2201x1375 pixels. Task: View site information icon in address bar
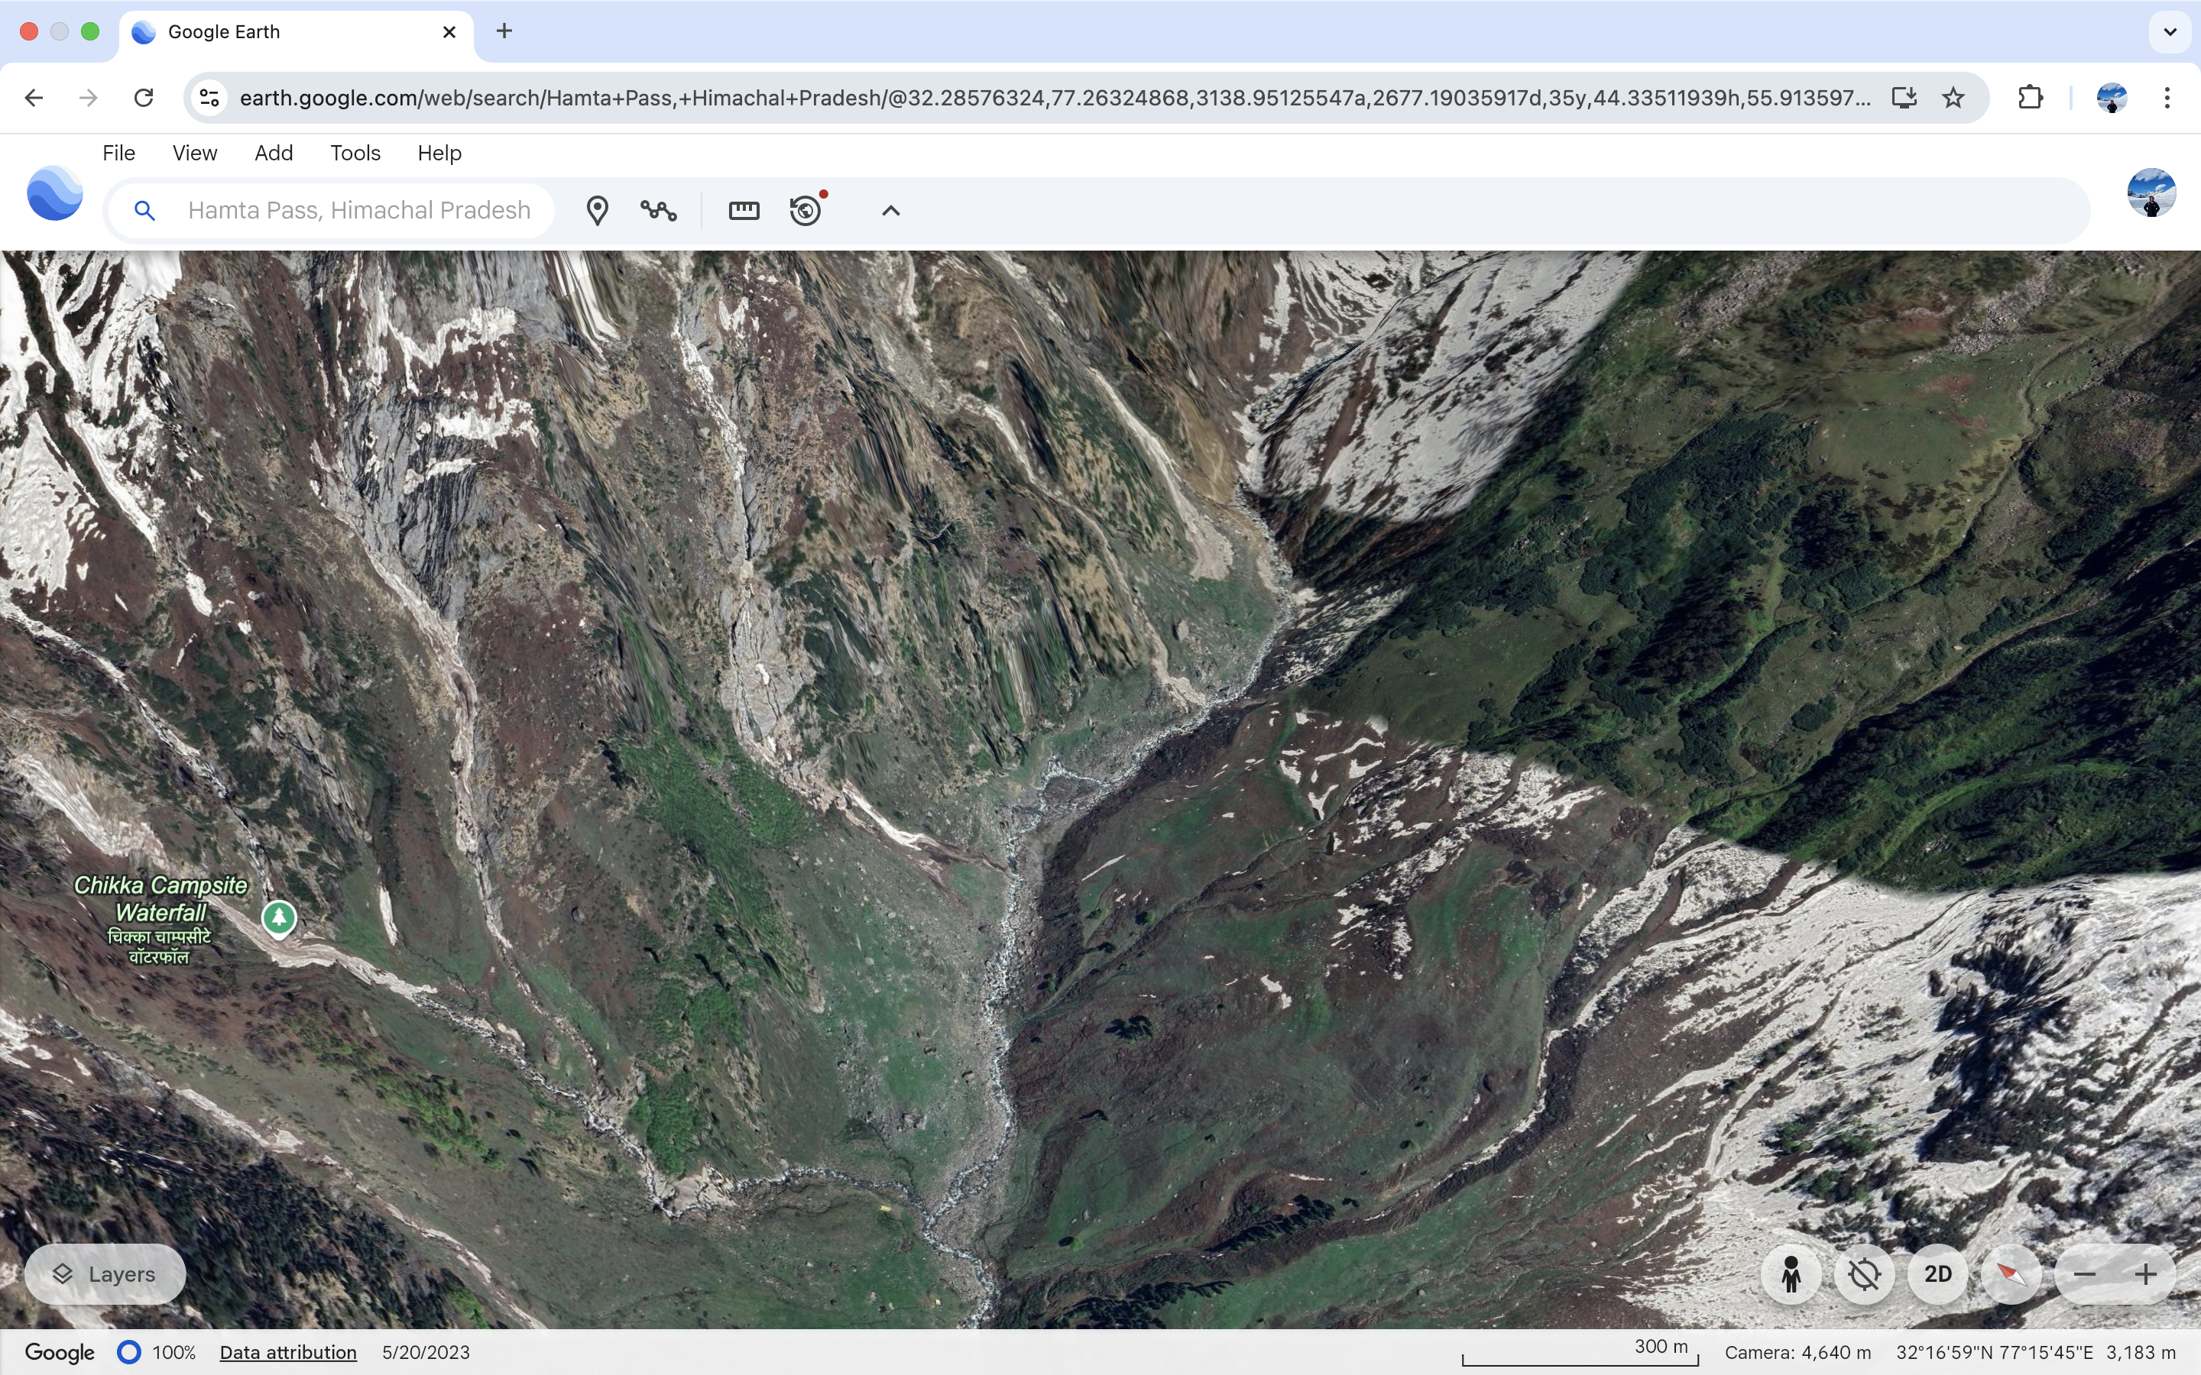point(209,97)
